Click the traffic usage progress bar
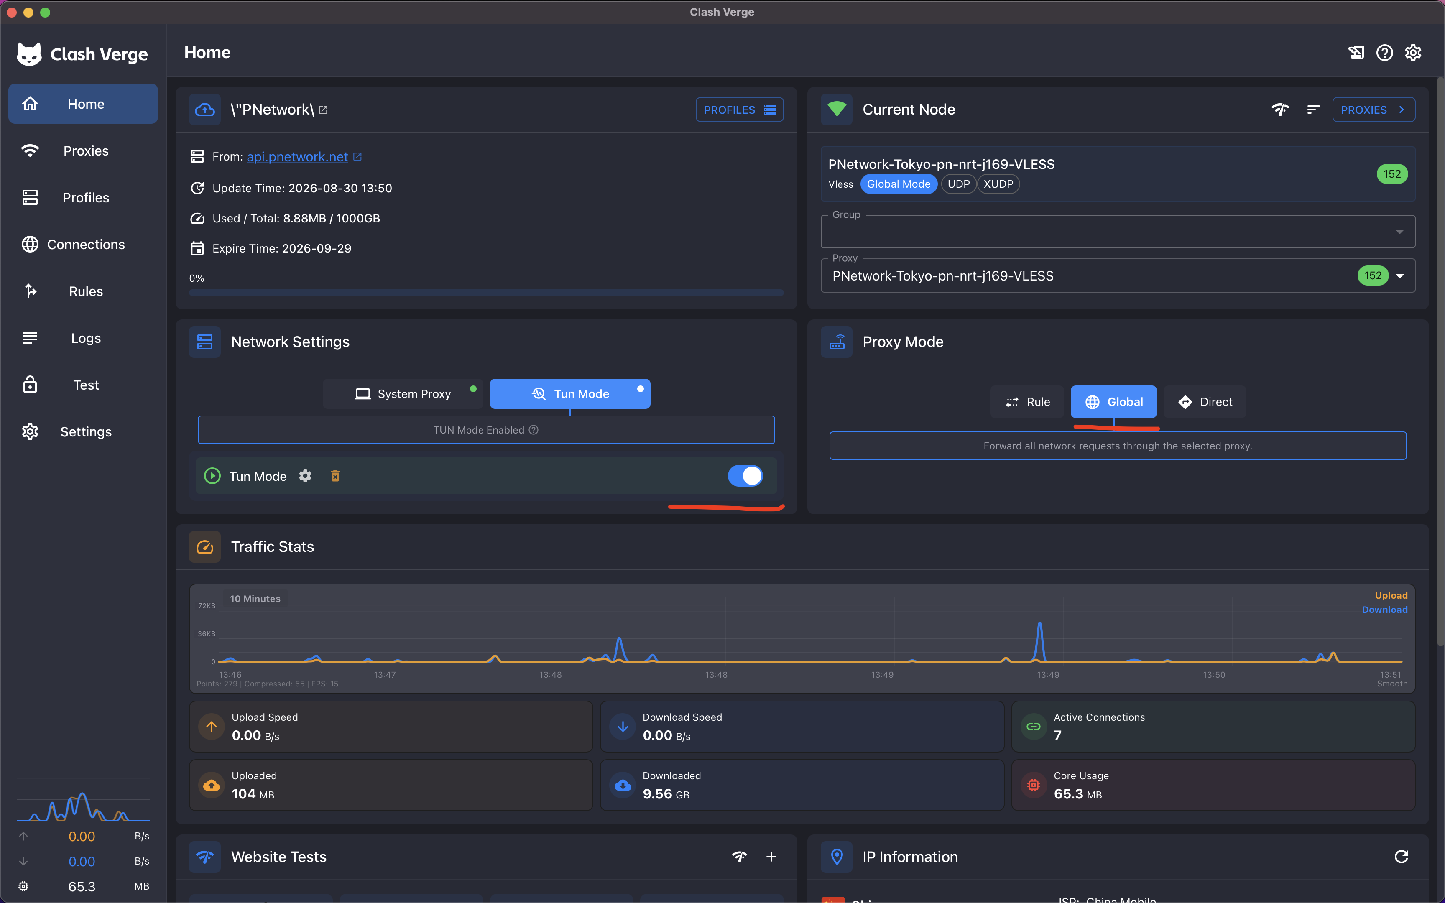The width and height of the screenshot is (1445, 903). pos(486,293)
